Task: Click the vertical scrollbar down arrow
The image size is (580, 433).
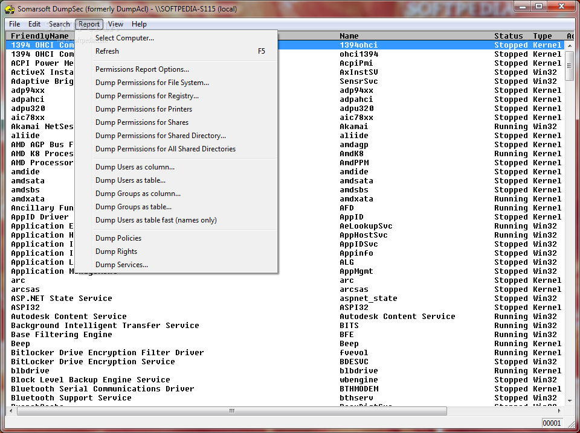Action: [x=569, y=400]
